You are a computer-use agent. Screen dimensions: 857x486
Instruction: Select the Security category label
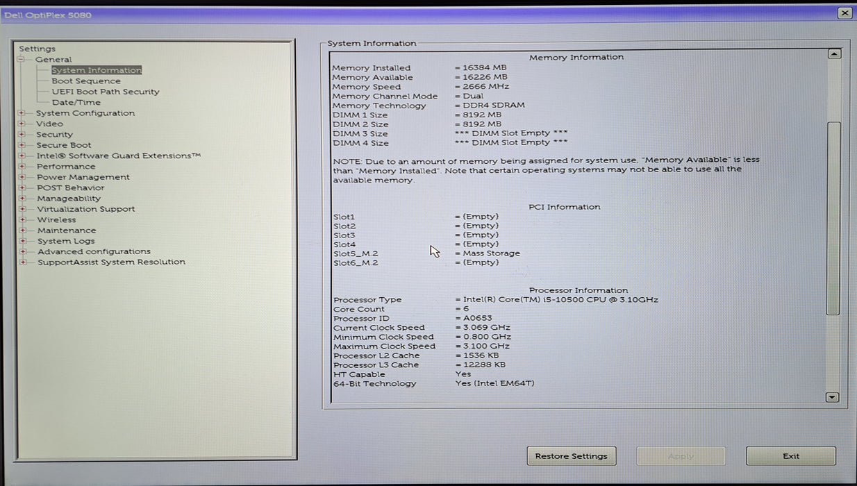pyautogui.click(x=55, y=135)
